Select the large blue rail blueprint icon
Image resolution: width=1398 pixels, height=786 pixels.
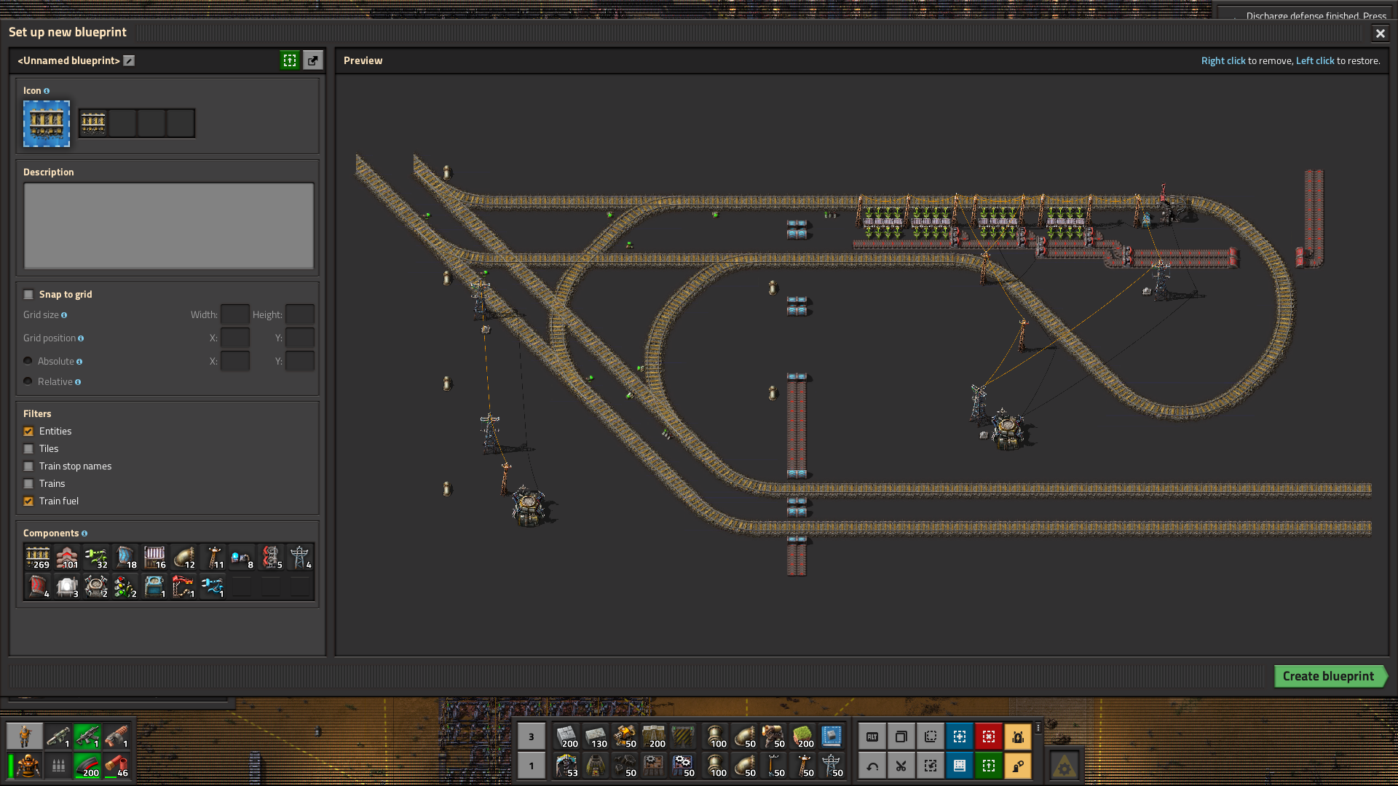coord(47,124)
